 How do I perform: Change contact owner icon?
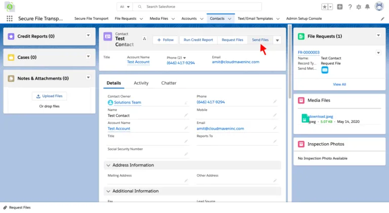click(x=186, y=103)
